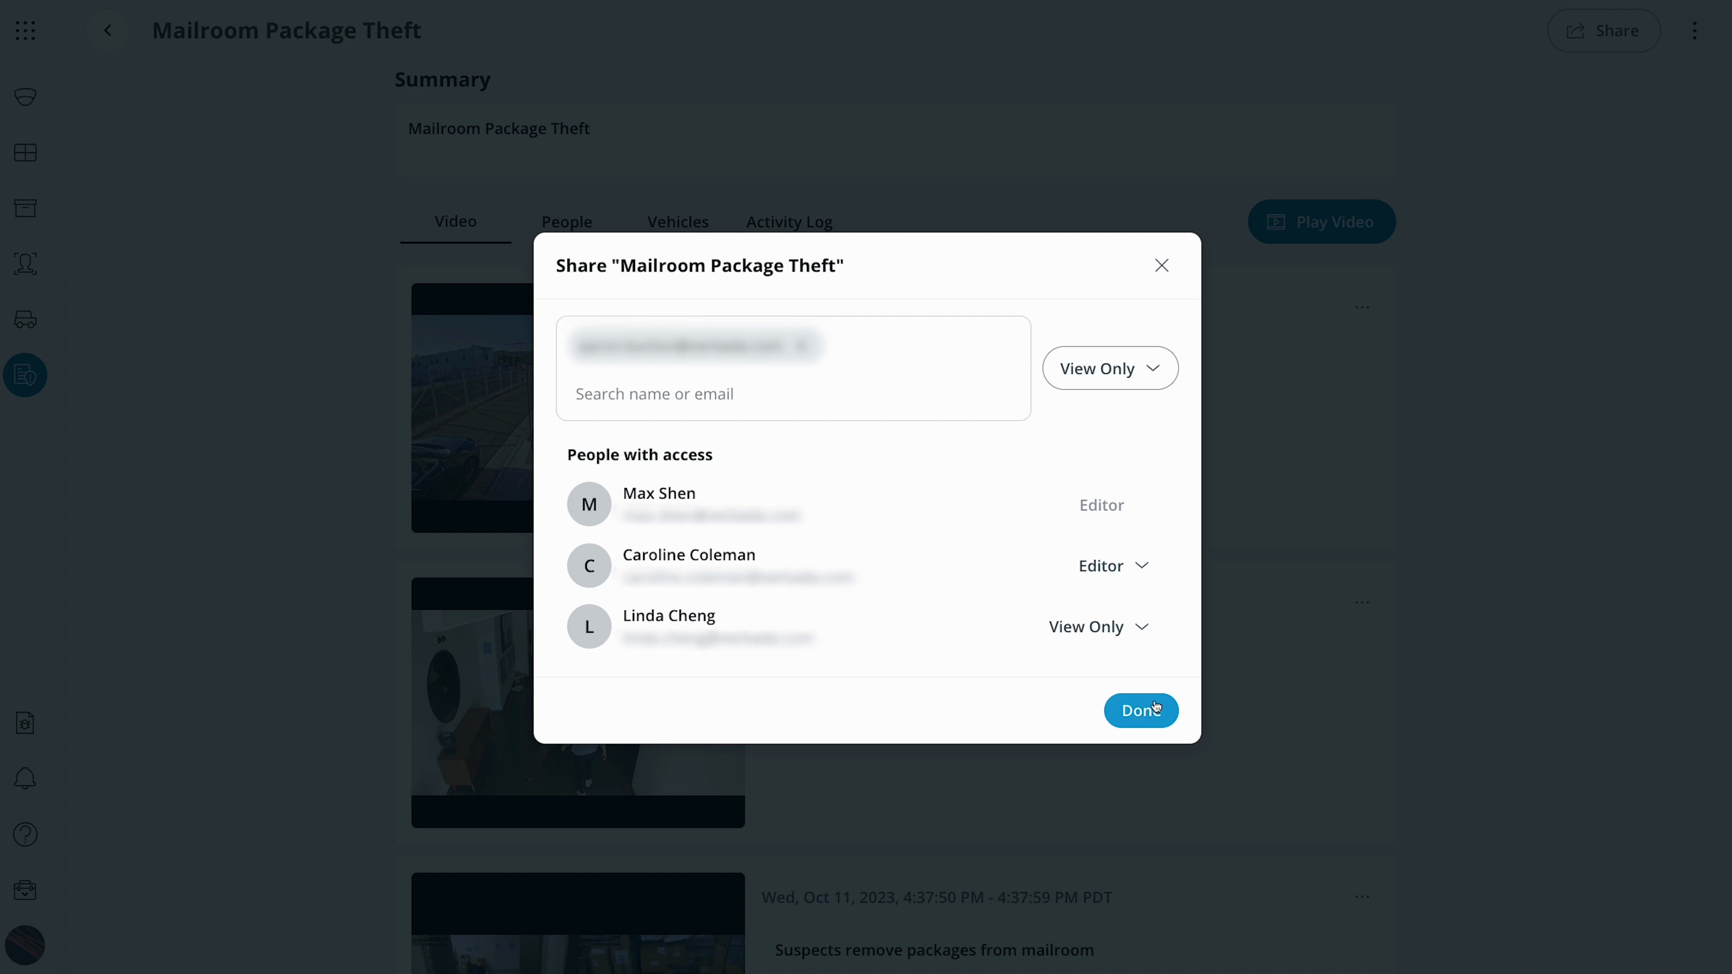Screen dimensions: 1732x974
Task: Remove the blurred email chip from recipients
Action: point(801,346)
